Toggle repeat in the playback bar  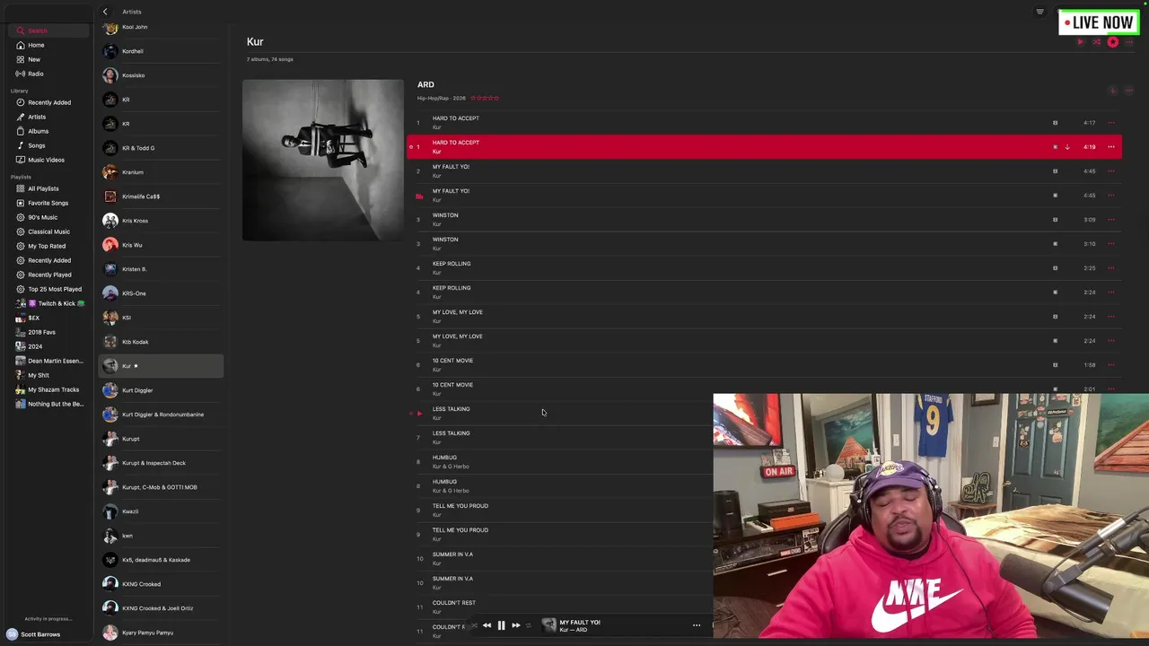(x=529, y=625)
